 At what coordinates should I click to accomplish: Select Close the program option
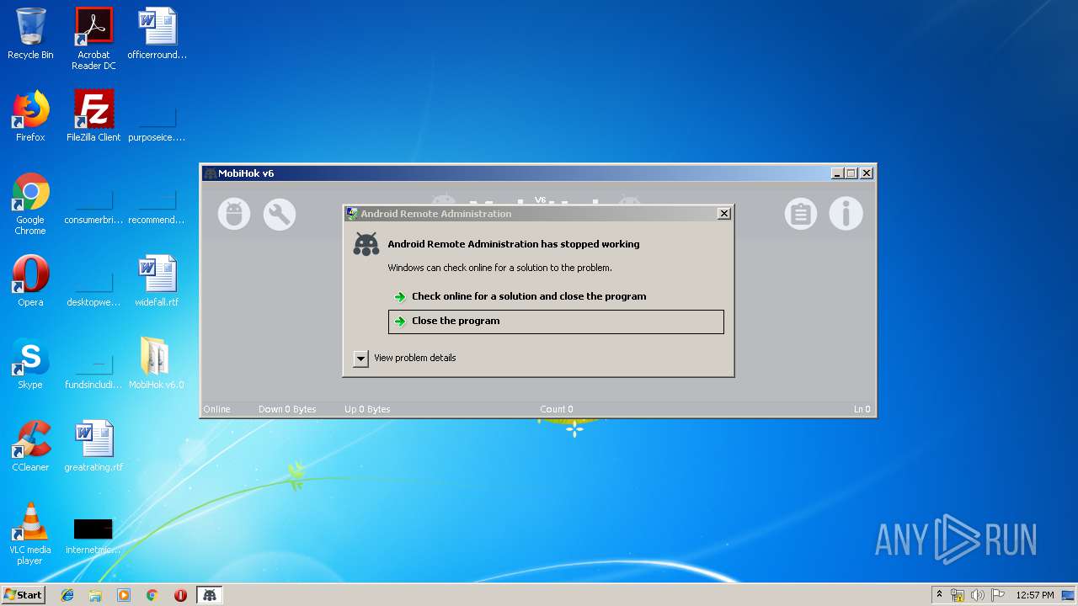tap(556, 322)
